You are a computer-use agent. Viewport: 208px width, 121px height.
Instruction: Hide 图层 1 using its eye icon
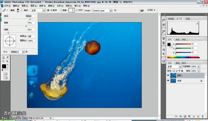pyautogui.click(x=168, y=75)
